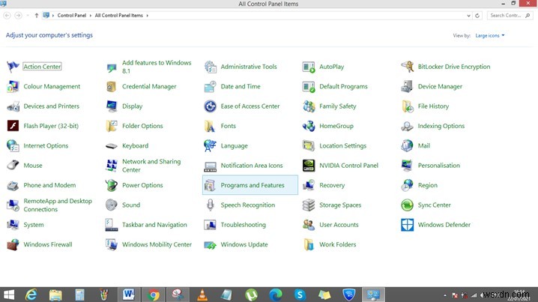The image size is (538, 302).
Task: Refresh the Control Panel view
Action: [477, 16]
